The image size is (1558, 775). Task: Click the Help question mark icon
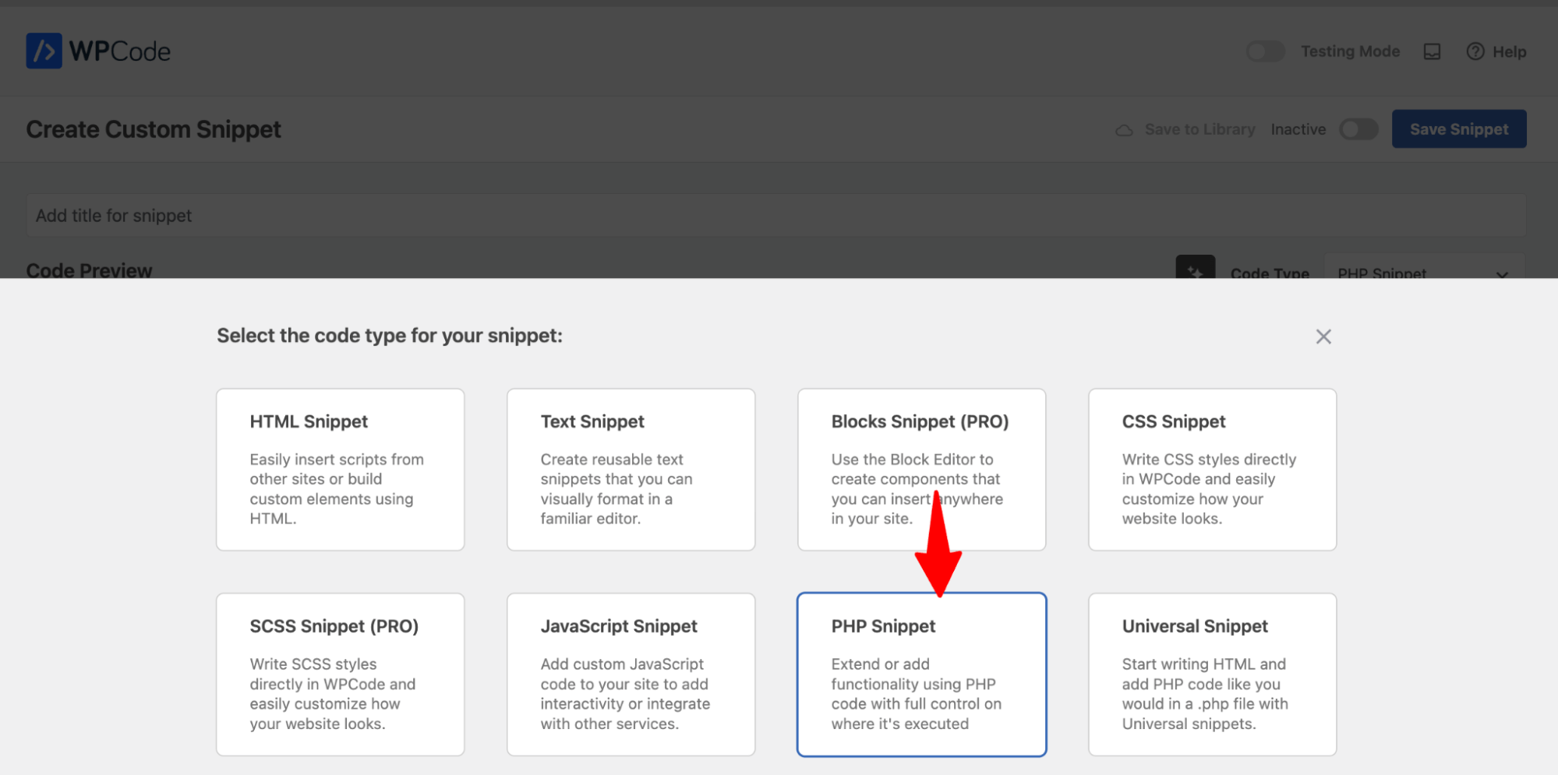pos(1475,51)
